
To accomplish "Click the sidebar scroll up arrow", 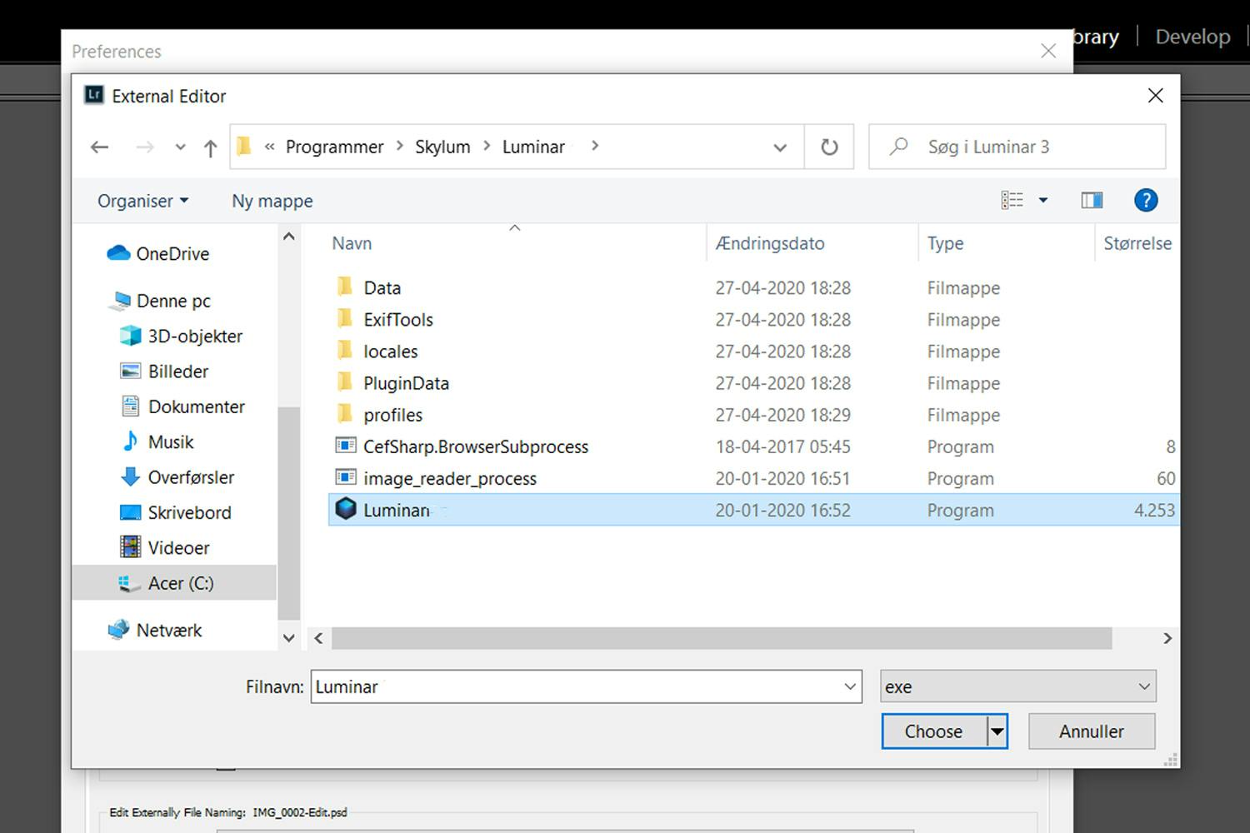I will point(289,237).
